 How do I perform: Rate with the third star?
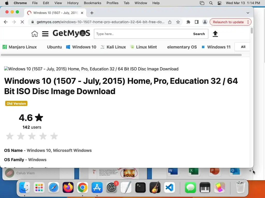tap(32, 136)
